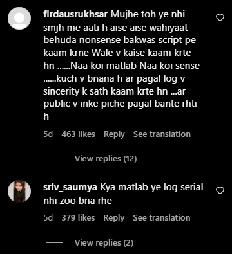Open firdausrukhsar's default profile avatar

pos(19,18)
